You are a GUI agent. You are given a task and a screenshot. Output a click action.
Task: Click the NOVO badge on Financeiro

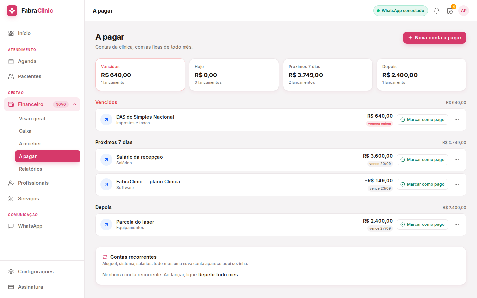(61, 104)
